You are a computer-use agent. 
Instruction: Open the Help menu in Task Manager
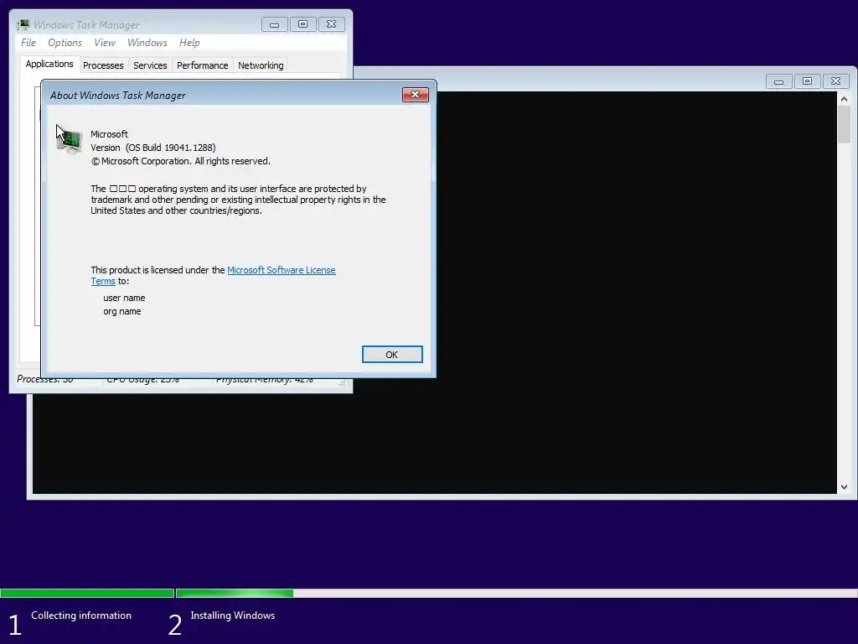point(189,43)
